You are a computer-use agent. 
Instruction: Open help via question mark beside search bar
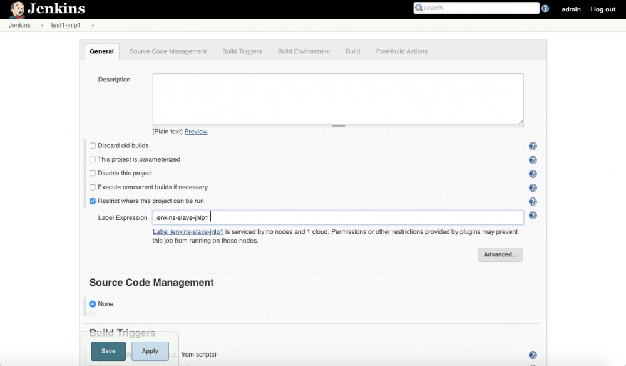point(546,8)
